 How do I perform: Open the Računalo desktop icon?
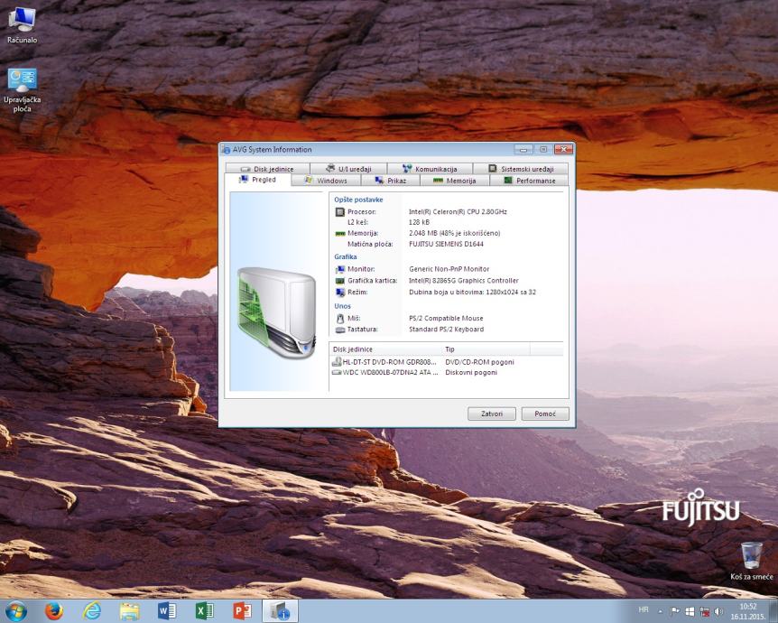pyautogui.click(x=22, y=24)
